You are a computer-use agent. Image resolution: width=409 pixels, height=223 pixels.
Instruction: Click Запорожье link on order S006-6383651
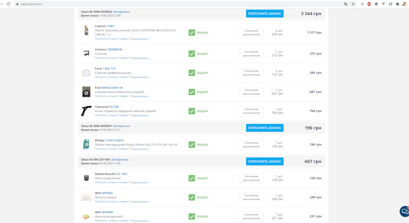click(x=121, y=126)
